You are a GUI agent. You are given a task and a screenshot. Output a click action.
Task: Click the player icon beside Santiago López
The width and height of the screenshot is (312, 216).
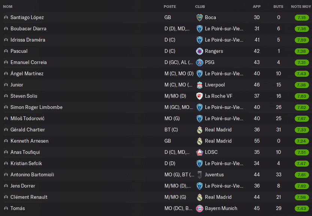(6, 18)
